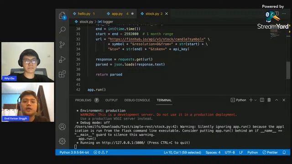
Task: Select Python 3.9.5 64-bit interpreter in status bar
Action: [74, 153]
